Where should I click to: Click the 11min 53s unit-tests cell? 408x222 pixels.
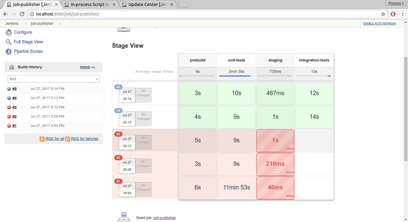tap(237, 187)
